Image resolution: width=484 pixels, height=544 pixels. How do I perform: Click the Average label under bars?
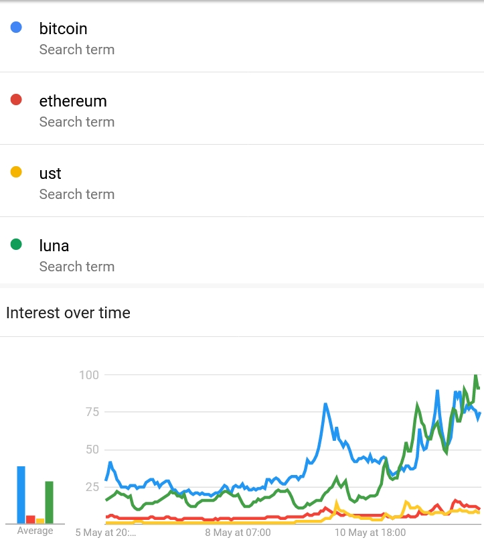point(35,531)
